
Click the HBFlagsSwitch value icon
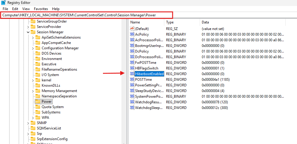click(132, 68)
